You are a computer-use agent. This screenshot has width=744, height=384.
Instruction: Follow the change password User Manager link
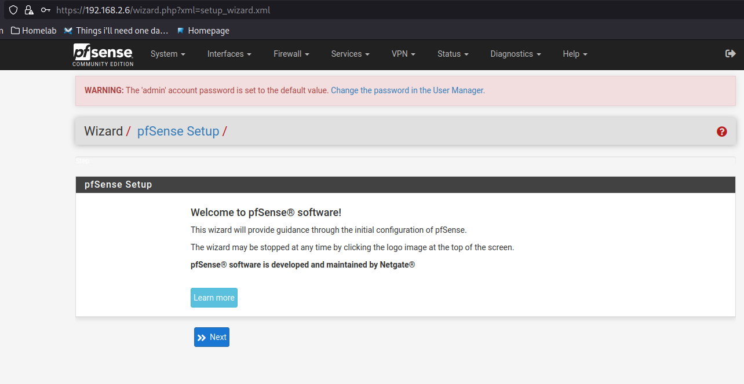pos(407,90)
